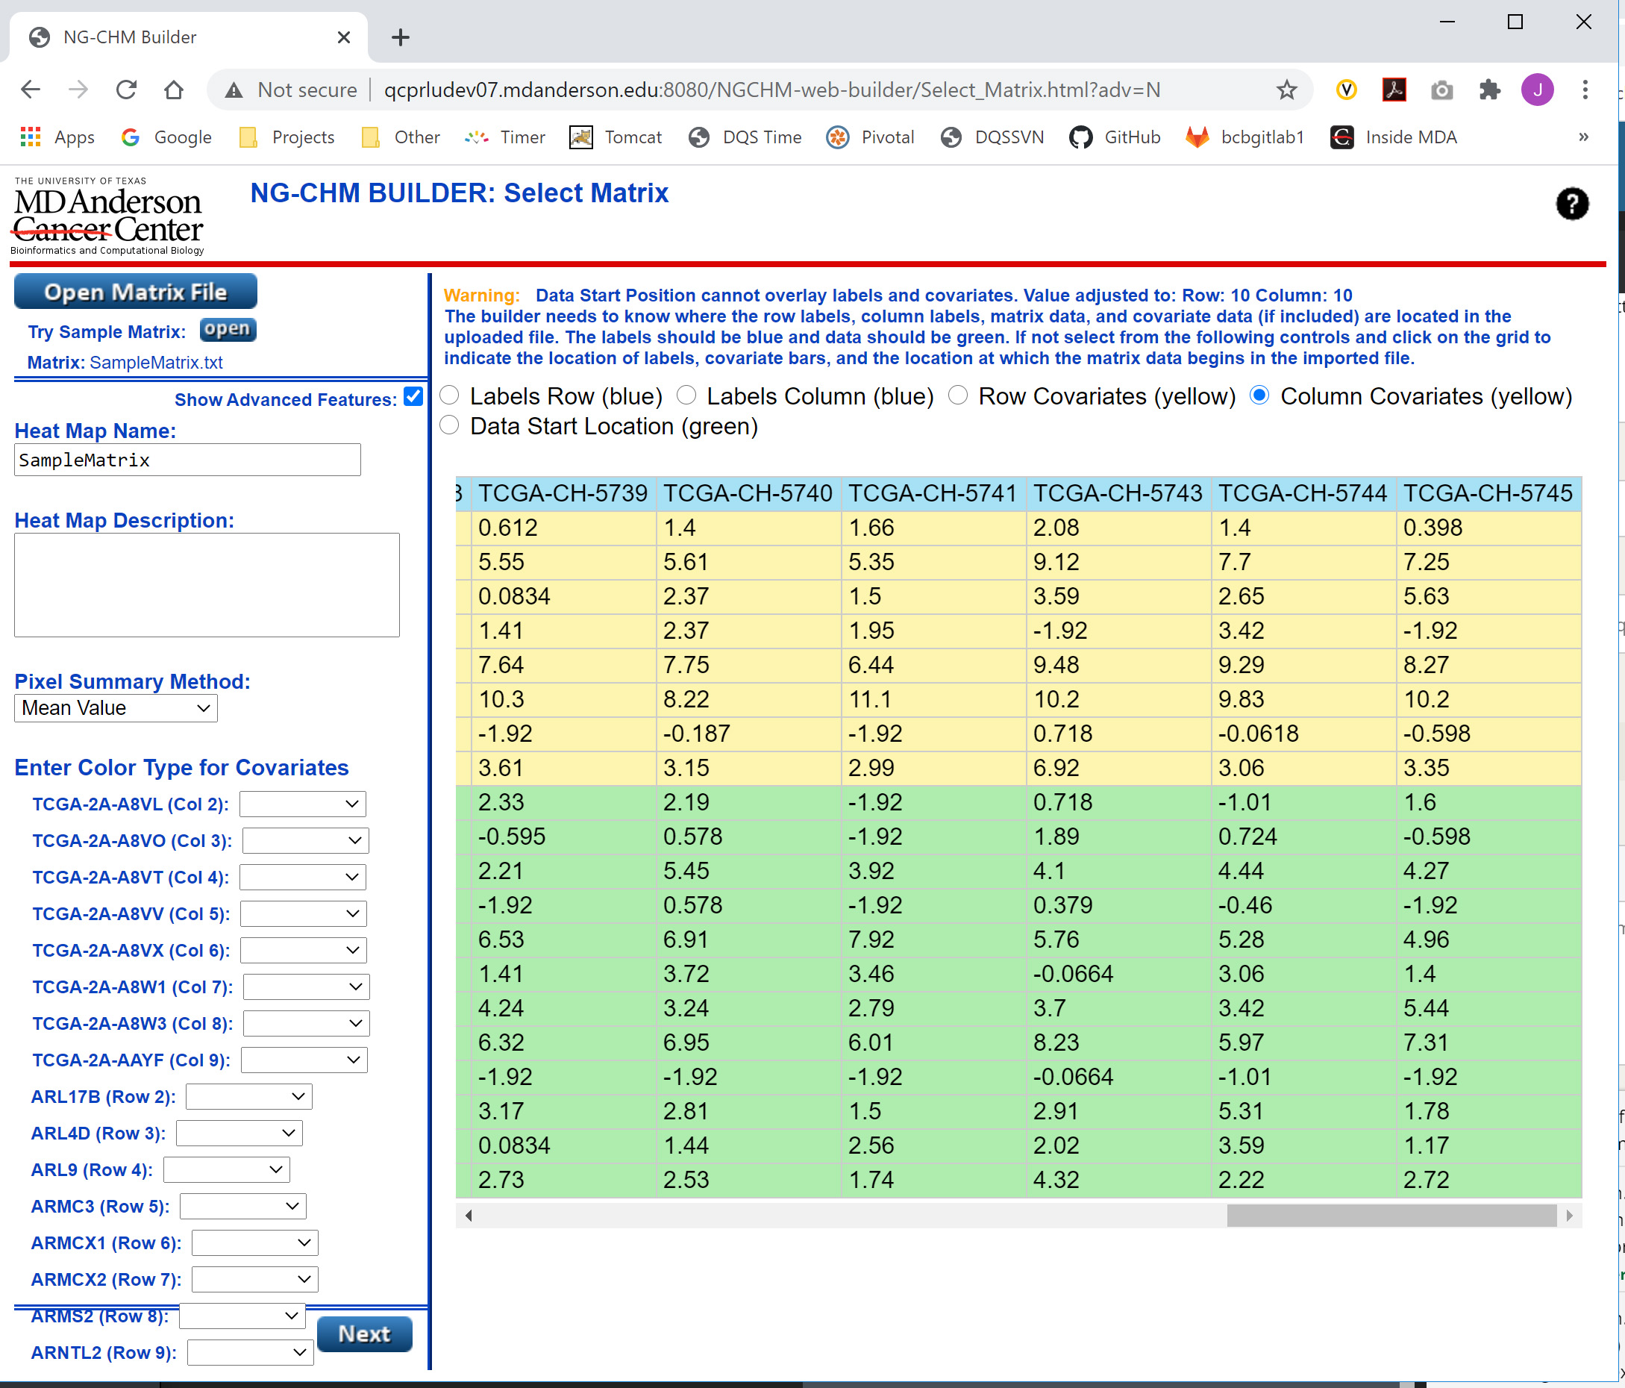Click the Adobe Acrobat extension icon

click(x=1394, y=90)
